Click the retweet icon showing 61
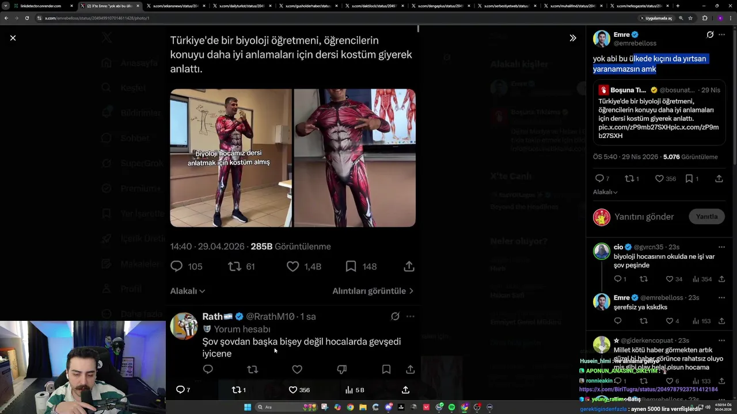737x414 pixels. tap(234, 266)
